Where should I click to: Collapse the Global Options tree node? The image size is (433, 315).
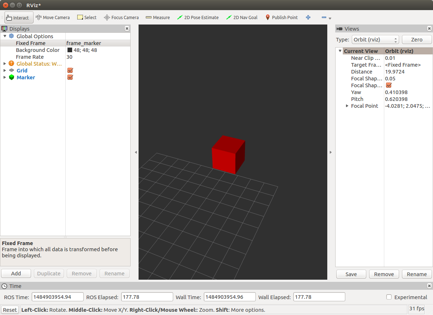(5, 36)
